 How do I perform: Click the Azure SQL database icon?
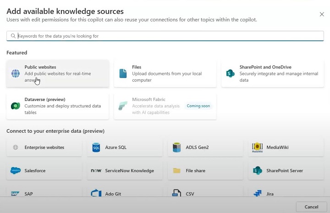click(x=96, y=147)
